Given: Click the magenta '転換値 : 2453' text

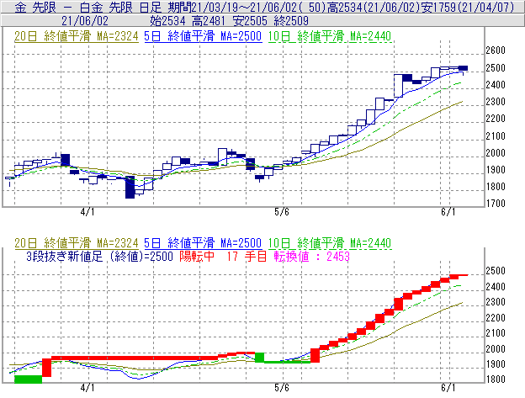Looking at the screenshot, I should [311, 257].
